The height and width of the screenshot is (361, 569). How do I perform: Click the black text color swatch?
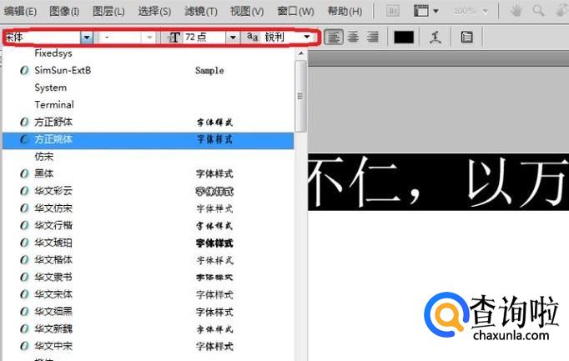[x=404, y=38]
